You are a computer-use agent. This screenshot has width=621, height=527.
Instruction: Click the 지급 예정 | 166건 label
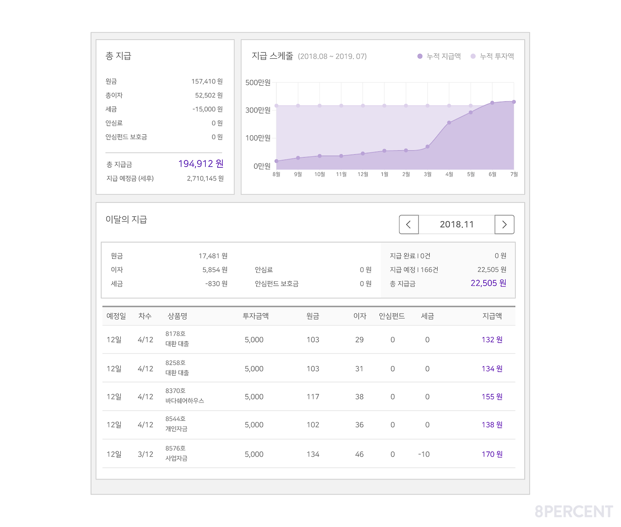(414, 270)
